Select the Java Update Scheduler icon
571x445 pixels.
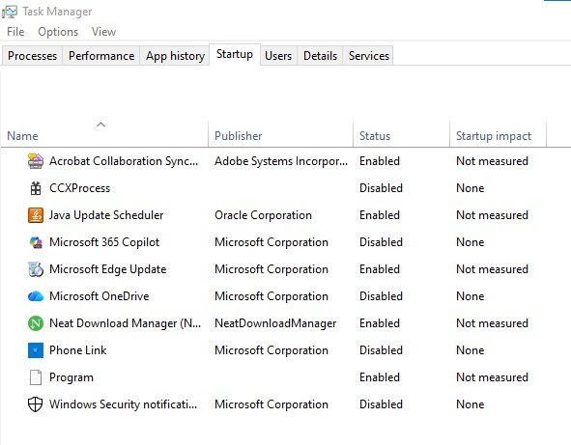tap(36, 215)
